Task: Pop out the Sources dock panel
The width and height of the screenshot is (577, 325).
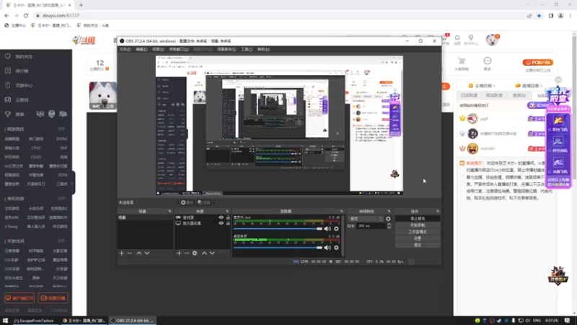Action: (227, 212)
